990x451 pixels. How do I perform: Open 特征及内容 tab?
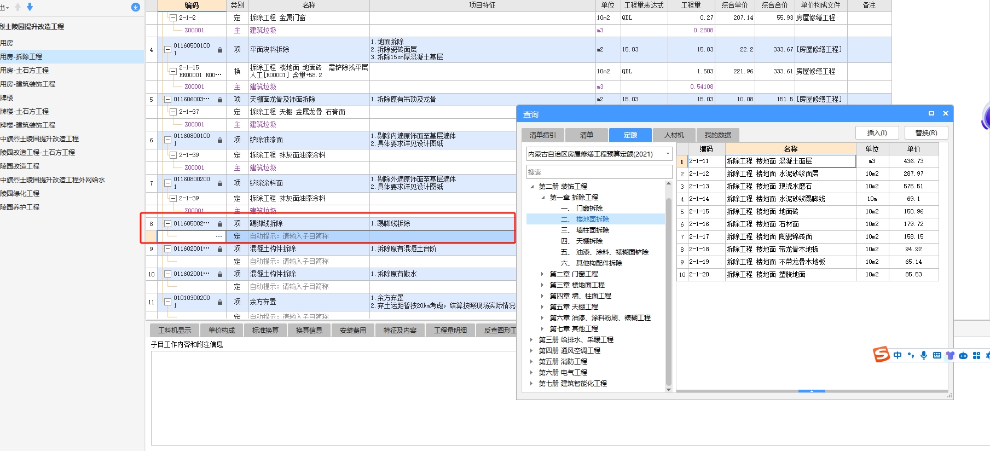click(x=400, y=330)
